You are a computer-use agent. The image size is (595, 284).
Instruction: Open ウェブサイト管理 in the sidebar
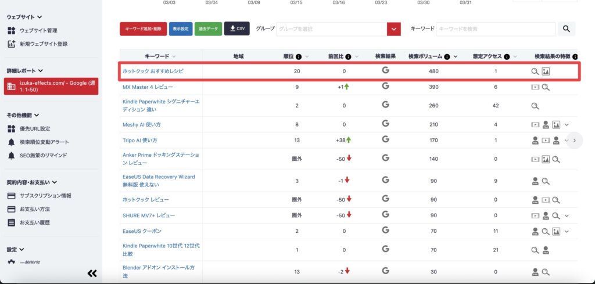pyautogui.click(x=38, y=30)
